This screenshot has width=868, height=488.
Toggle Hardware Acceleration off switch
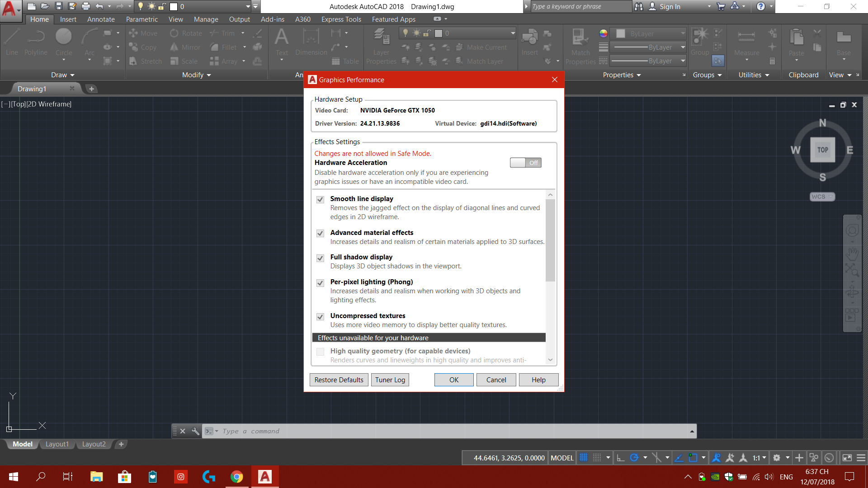click(x=525, y=163)
